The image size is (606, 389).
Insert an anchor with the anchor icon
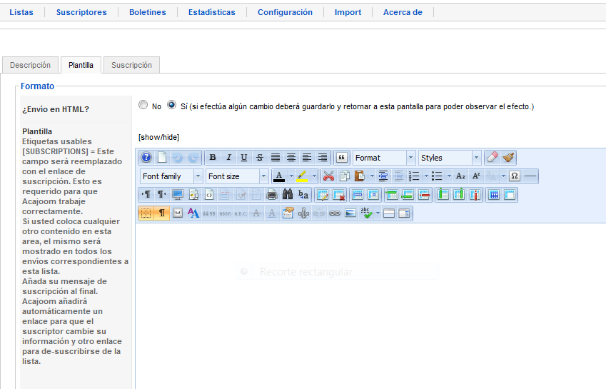point(303,213)
